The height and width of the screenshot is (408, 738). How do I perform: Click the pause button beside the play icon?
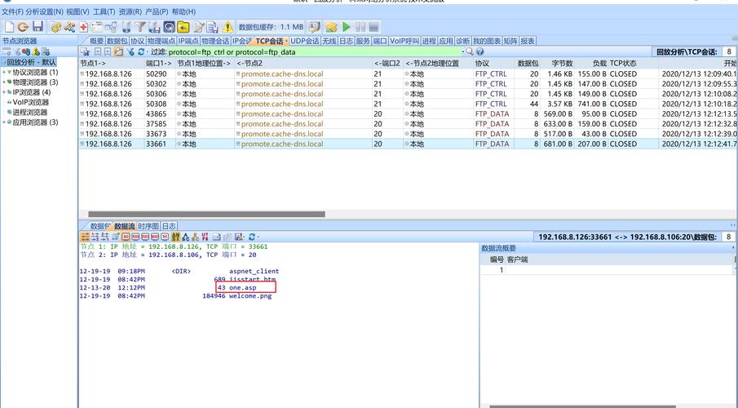tap(360, 27)
